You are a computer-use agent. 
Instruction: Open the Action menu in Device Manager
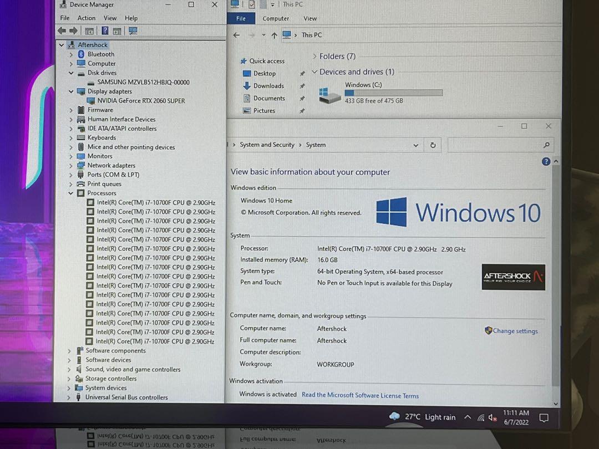click(x=87, y=18)
